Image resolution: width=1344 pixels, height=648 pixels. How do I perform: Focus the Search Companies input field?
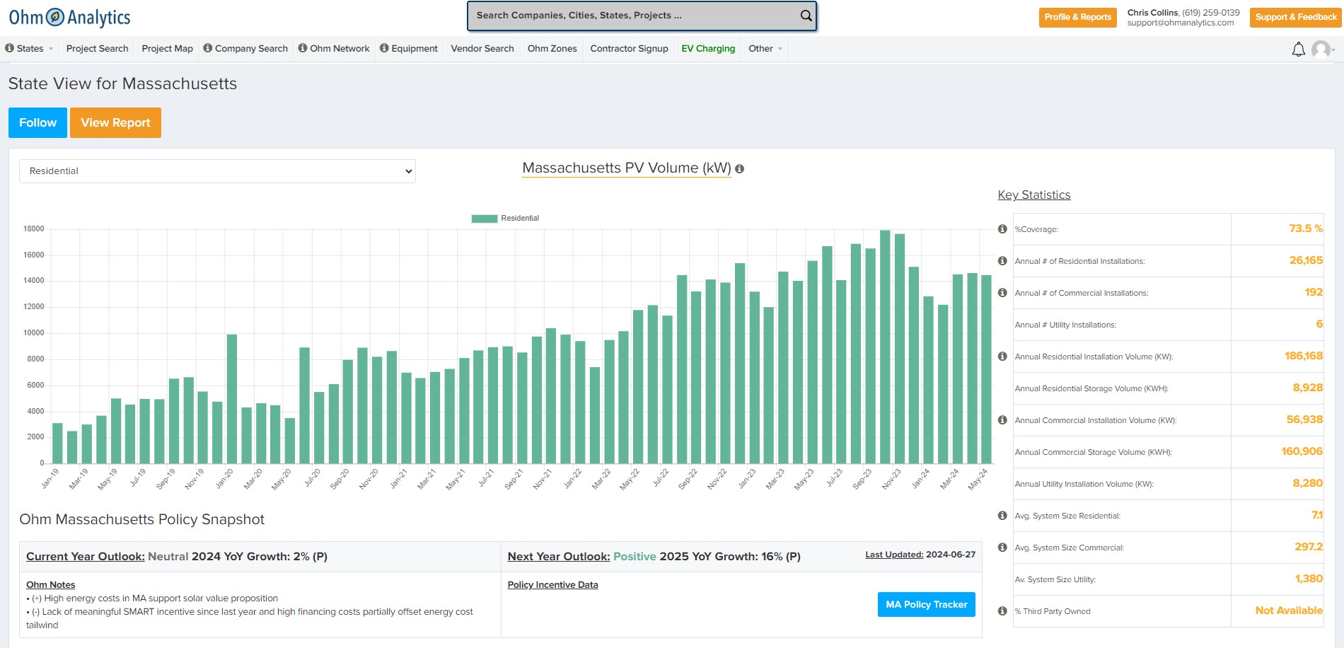point(633,16)
